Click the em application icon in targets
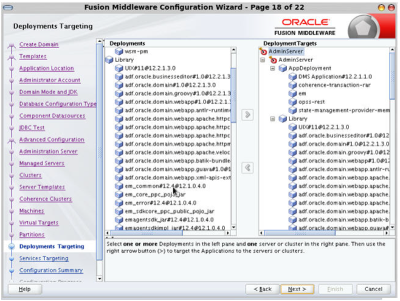Screen dimensions: 400x301 (x=292, y=94)
